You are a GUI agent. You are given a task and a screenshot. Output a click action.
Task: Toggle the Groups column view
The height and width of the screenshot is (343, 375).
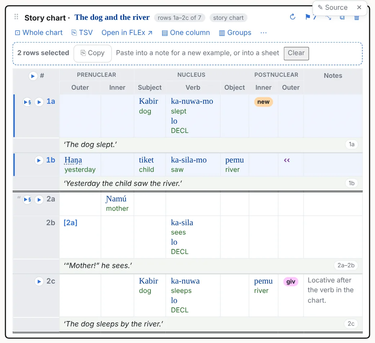point(235,32)
